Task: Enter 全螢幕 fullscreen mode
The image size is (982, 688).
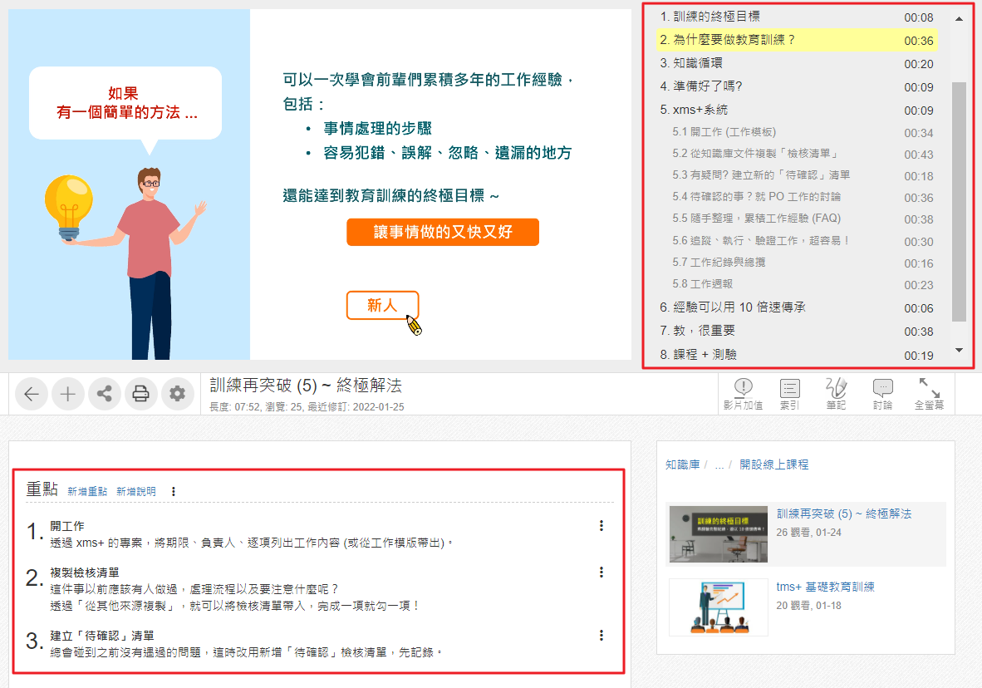Action: click(x=928, y=394)
